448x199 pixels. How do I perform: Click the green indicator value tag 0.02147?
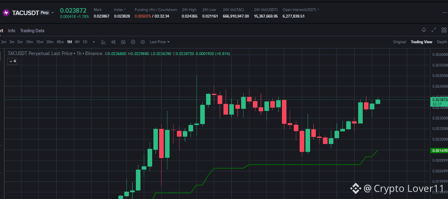point(439,150)
